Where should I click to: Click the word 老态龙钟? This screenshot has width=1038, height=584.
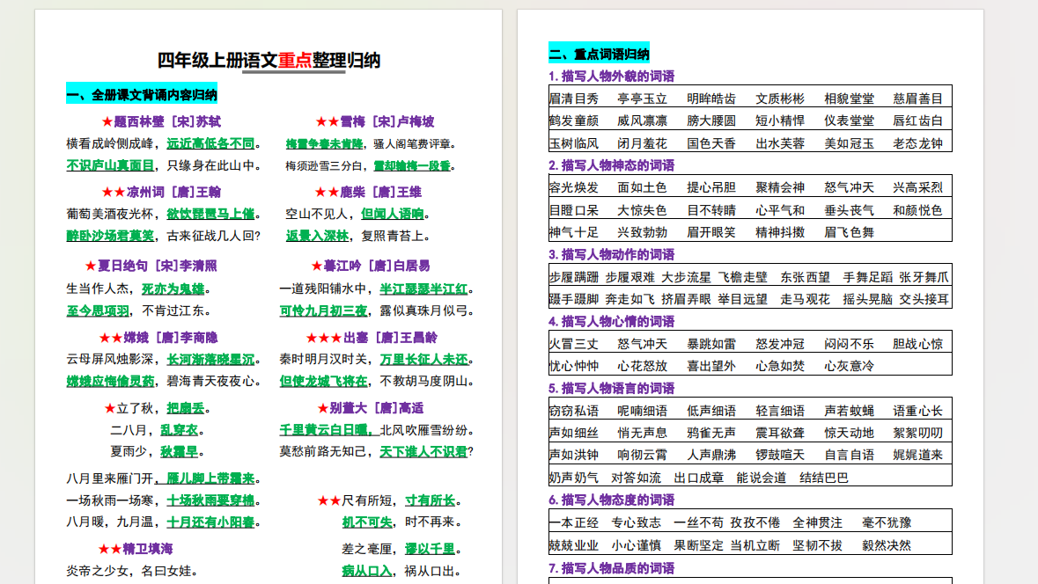tap(917, 143)
